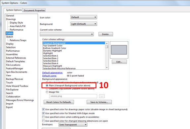Image resolution: width=190 pixels, height=129 pixels.
Task: Toggle specified color for Shaded With Edges
Action: click(x=43, y=113)
